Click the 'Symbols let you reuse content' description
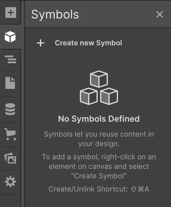Viewport: 171px width, 207px height. (99, 139)
